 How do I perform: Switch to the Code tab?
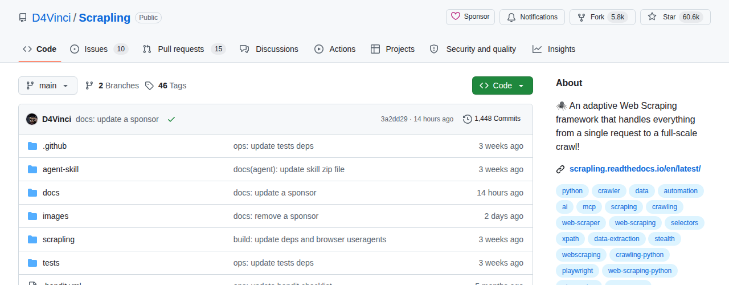point(39,49)
